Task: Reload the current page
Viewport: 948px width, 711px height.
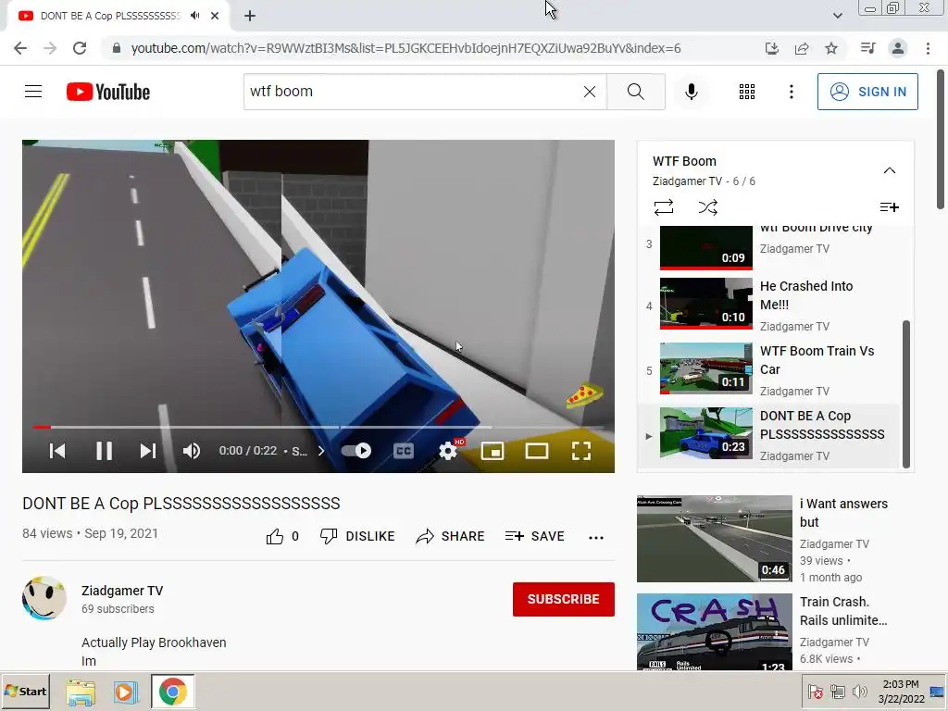Action: point(80,48)
